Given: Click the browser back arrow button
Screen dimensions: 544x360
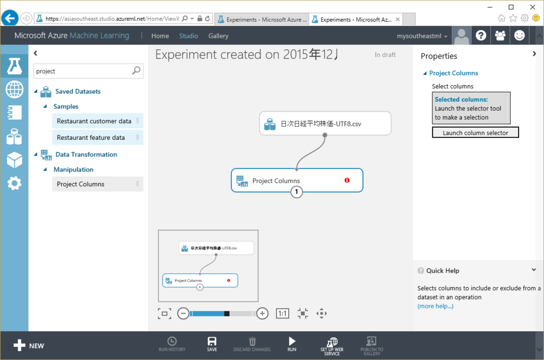Looking at the screenshot, I should point(10,18).
